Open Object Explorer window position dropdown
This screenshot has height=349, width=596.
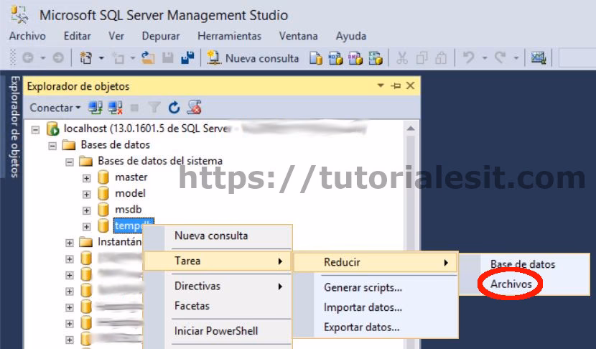[x=381, y=85]
